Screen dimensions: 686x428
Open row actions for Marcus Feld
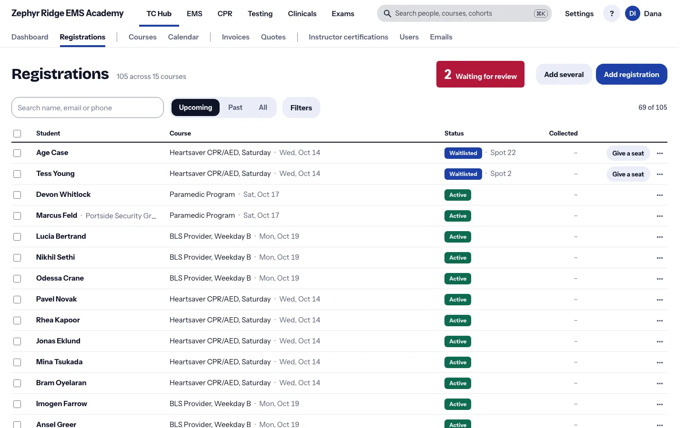[660, 216]
